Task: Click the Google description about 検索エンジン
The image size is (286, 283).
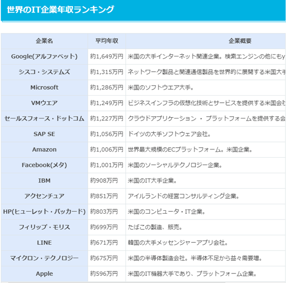Action: coord(206,56)
